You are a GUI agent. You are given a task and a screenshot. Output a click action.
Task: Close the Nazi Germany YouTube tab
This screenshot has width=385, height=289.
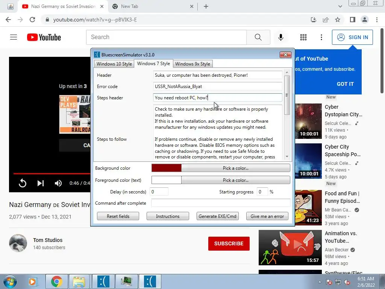coord(102,7)
